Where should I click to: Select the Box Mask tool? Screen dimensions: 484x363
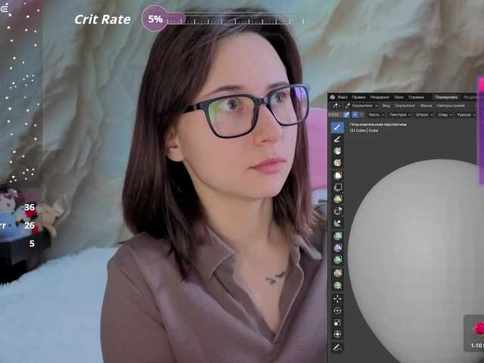pyautogui.click(x=338, y=175)
